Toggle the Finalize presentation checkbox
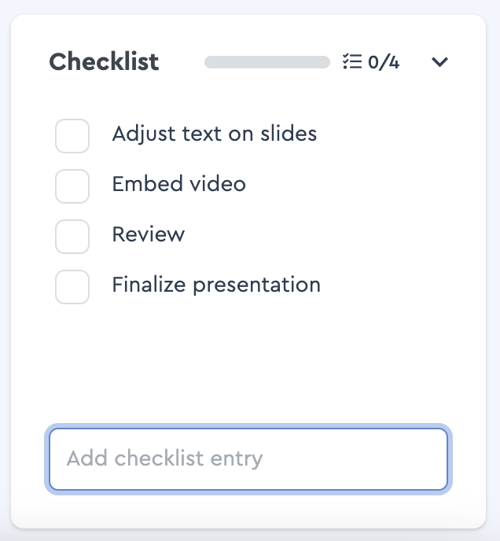 tap(72, 287)
